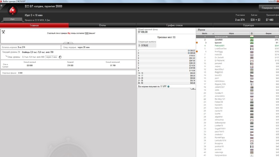Click the flag icon in tgassen row
The image size is (279, 157).
(x=252, y=43)
